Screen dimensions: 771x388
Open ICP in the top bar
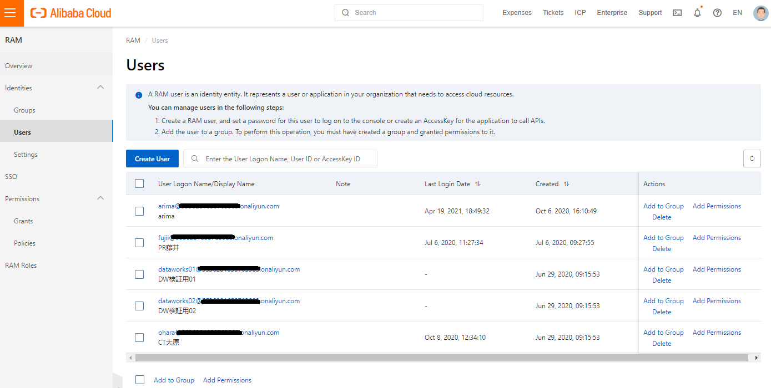coord(580,13)
